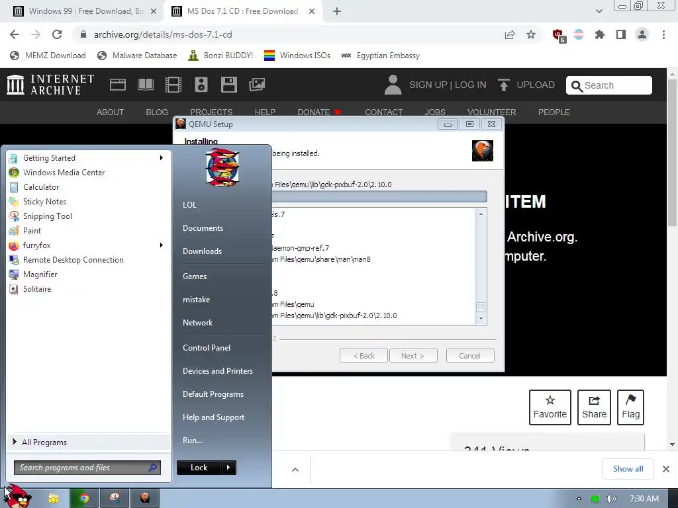Image resolution: width=678 pixels, height=508 pixels.
Task: Open Internet Archive Texts book icon
Action: coord(145,85)
